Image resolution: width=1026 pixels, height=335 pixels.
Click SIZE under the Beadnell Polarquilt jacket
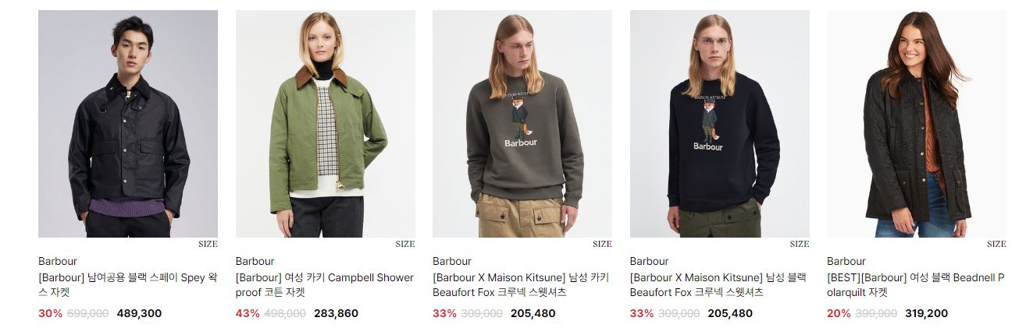(996, 244)
